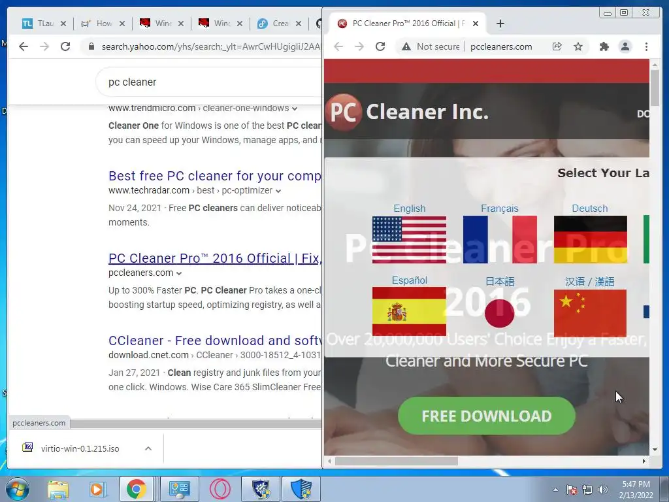
Task: Expand options for the techradar.com result
Action: pos(278,191)
